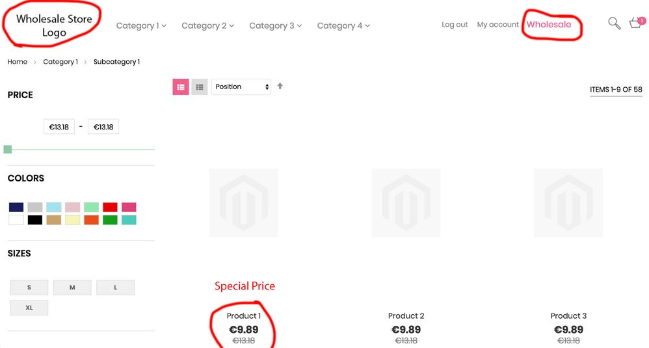The image size is (649, 348).
Task: Expand the Category 3 menu
Action: pyautogui.click(x=275, y=26)
